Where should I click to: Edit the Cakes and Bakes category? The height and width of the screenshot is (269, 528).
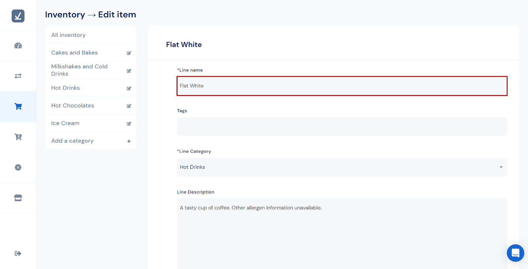(x=129, y=53)
